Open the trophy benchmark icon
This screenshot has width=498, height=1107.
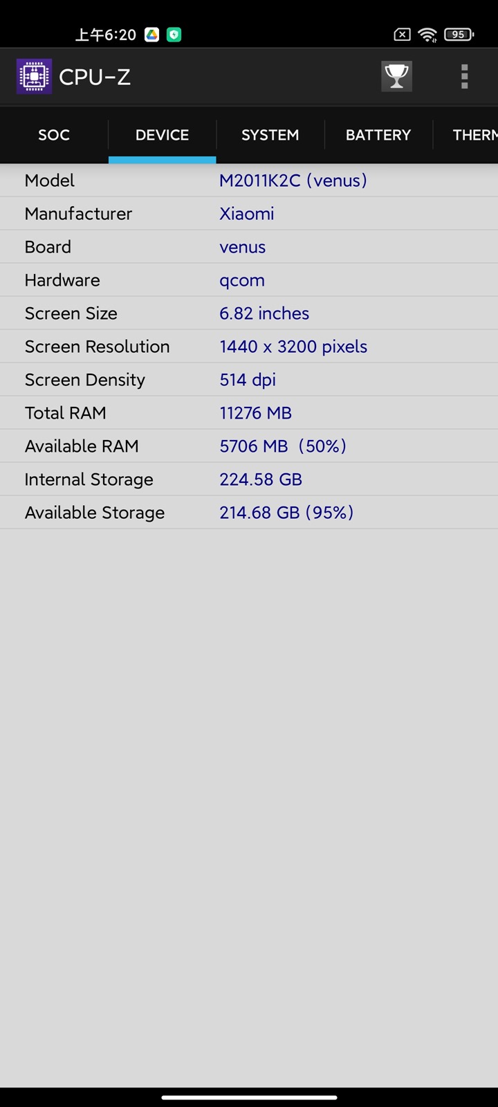click(x=396, y=77)
